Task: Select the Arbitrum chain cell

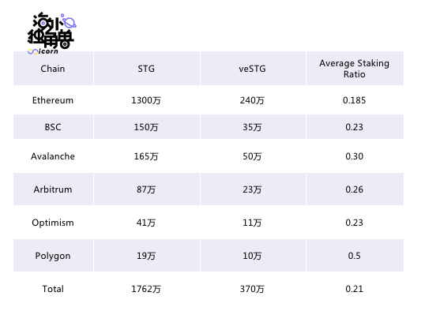Action: point(53,189)
